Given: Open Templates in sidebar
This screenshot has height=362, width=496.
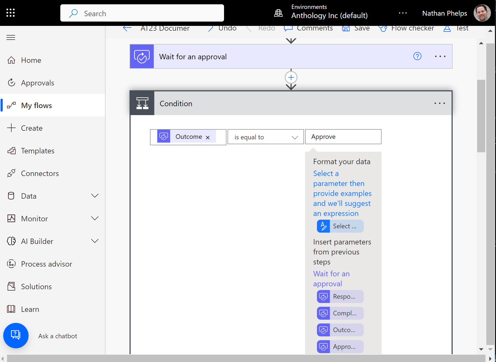Looking at the screenshot, I should [53, 151].
